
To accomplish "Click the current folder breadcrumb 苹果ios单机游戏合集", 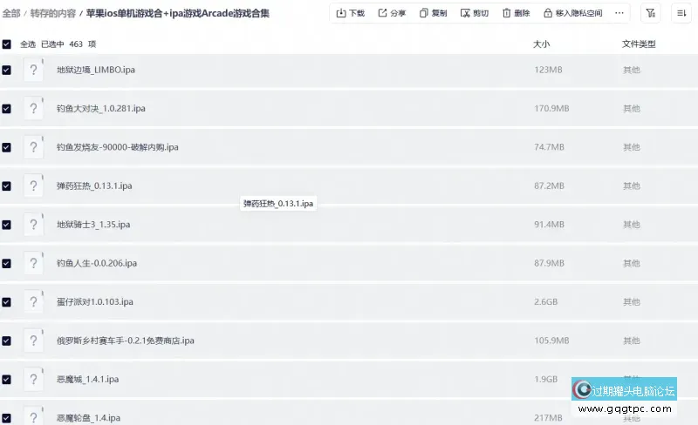I will click(178, 13).
